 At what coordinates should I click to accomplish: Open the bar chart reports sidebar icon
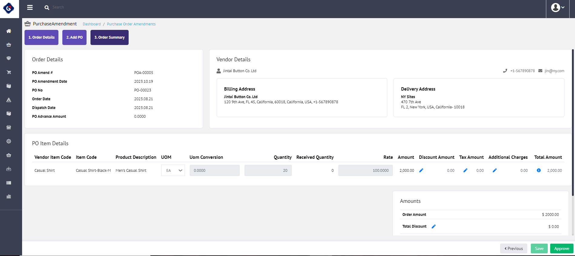click(9, 197)
